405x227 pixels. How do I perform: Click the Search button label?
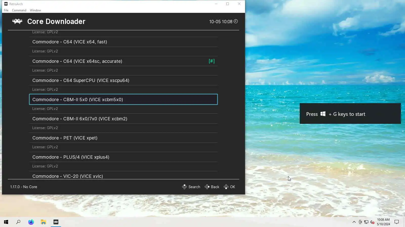(194, 187)
